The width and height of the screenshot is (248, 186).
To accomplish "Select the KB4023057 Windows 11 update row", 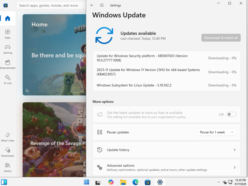I will [166, 72].
